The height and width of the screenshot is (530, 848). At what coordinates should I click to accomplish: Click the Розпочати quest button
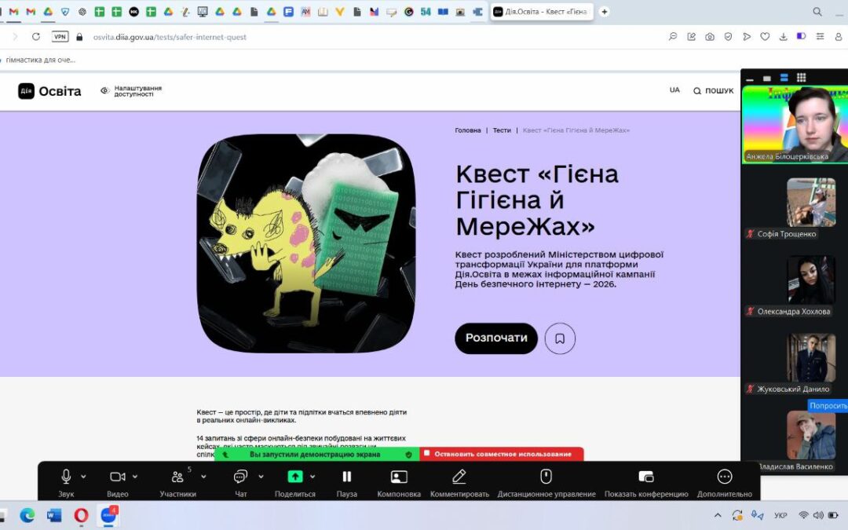coord(495,338)
